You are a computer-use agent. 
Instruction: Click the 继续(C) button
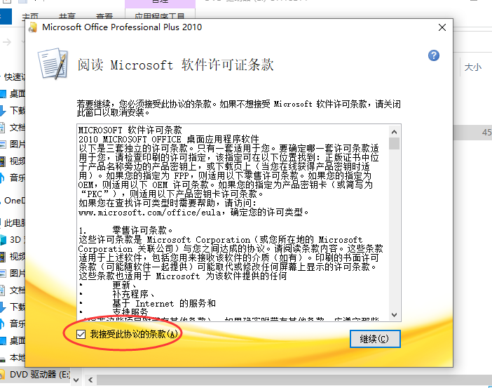tap(375, 339)
